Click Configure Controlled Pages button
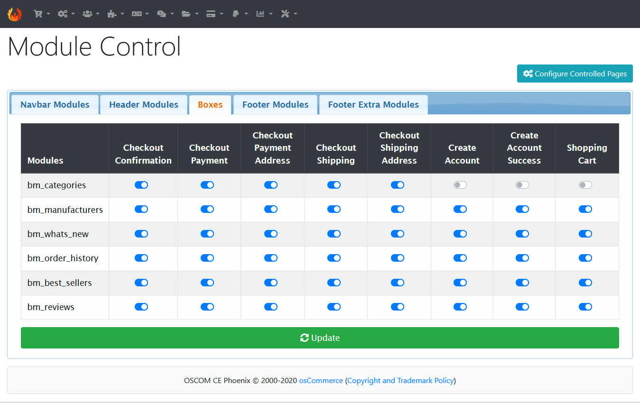The width and height of the screenshot is (640, 403). (575, 73)
